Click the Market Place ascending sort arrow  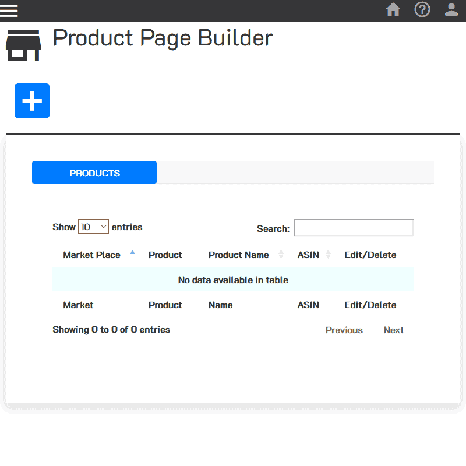coord(132,252)
